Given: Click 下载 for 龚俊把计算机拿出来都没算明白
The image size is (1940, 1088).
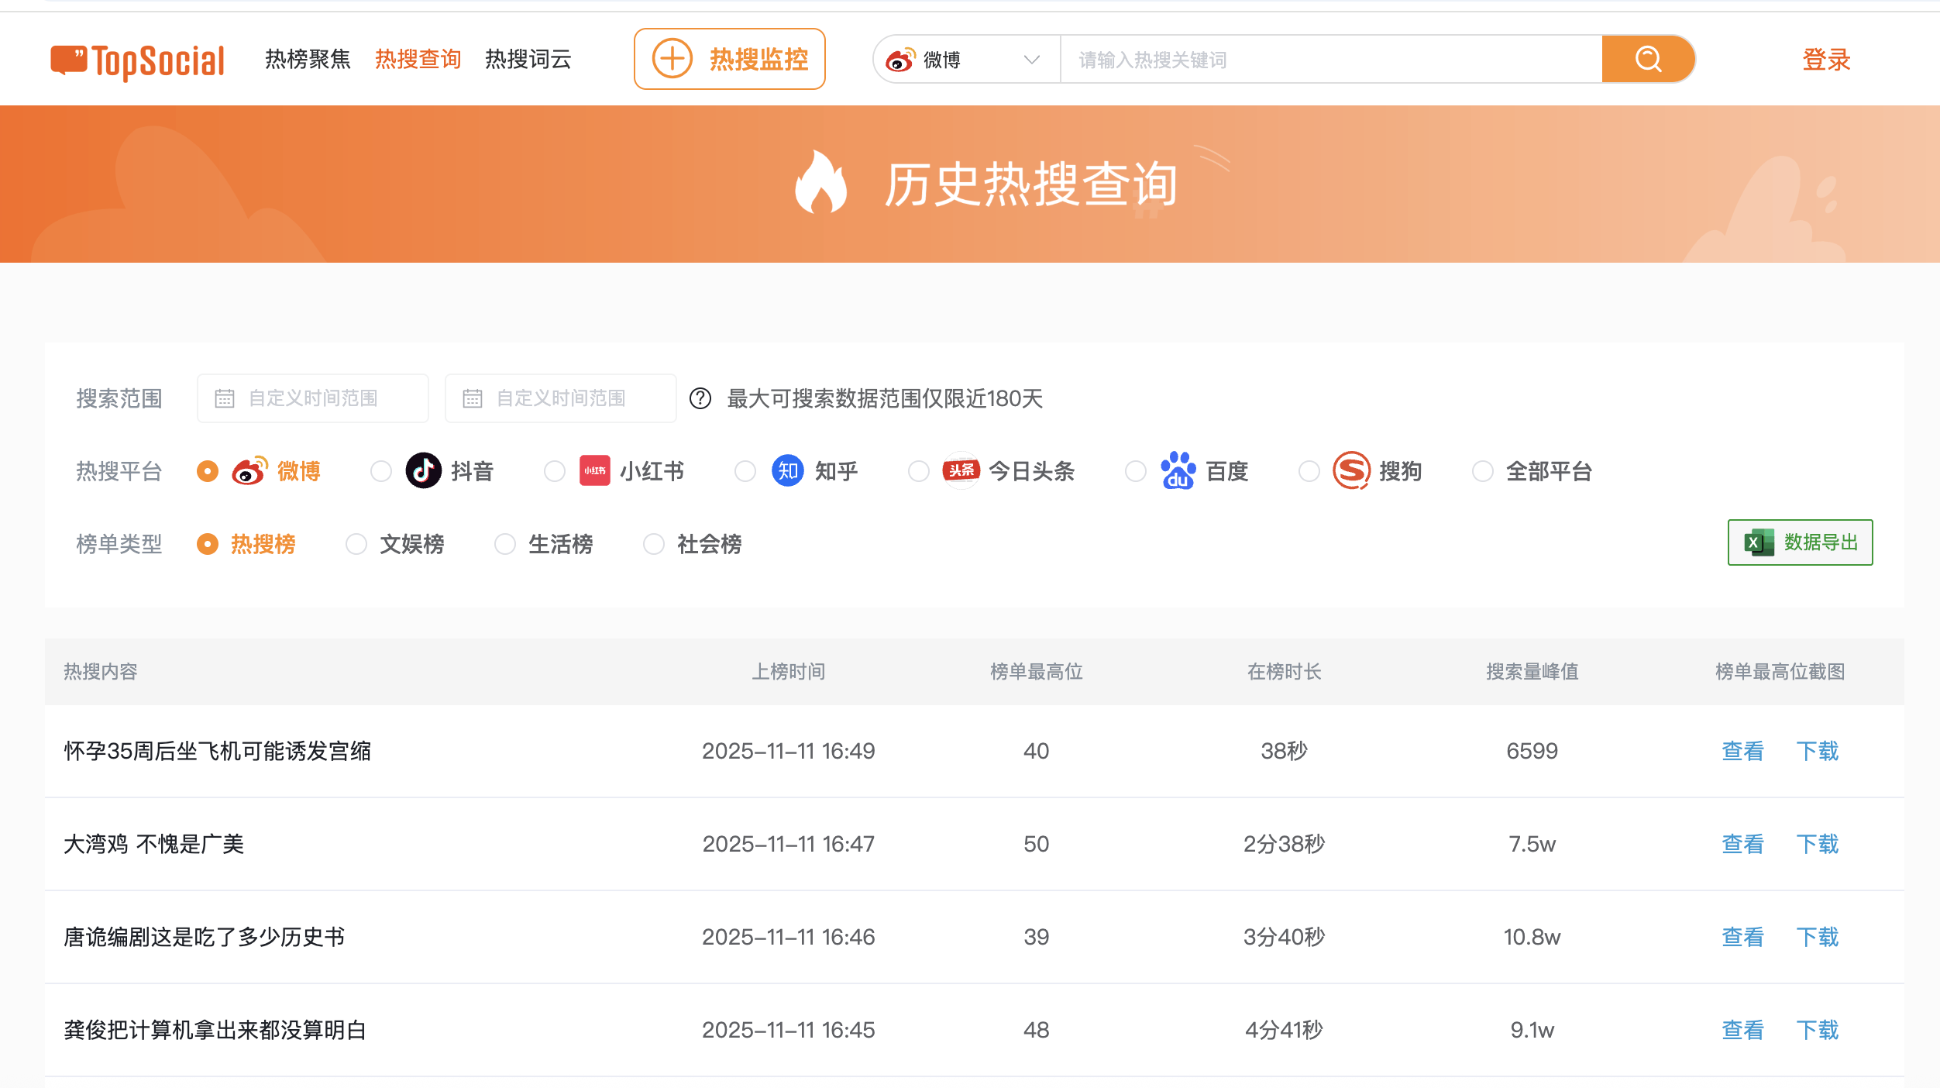Looking at the screenshot, I should pyautogui.click(x=1817, y=1030).
